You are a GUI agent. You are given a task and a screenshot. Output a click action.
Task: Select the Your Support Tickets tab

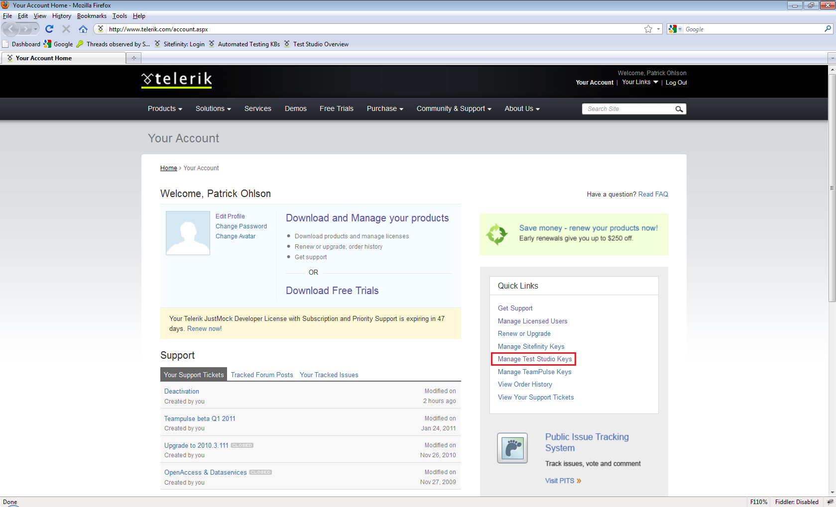click(194, 375)
